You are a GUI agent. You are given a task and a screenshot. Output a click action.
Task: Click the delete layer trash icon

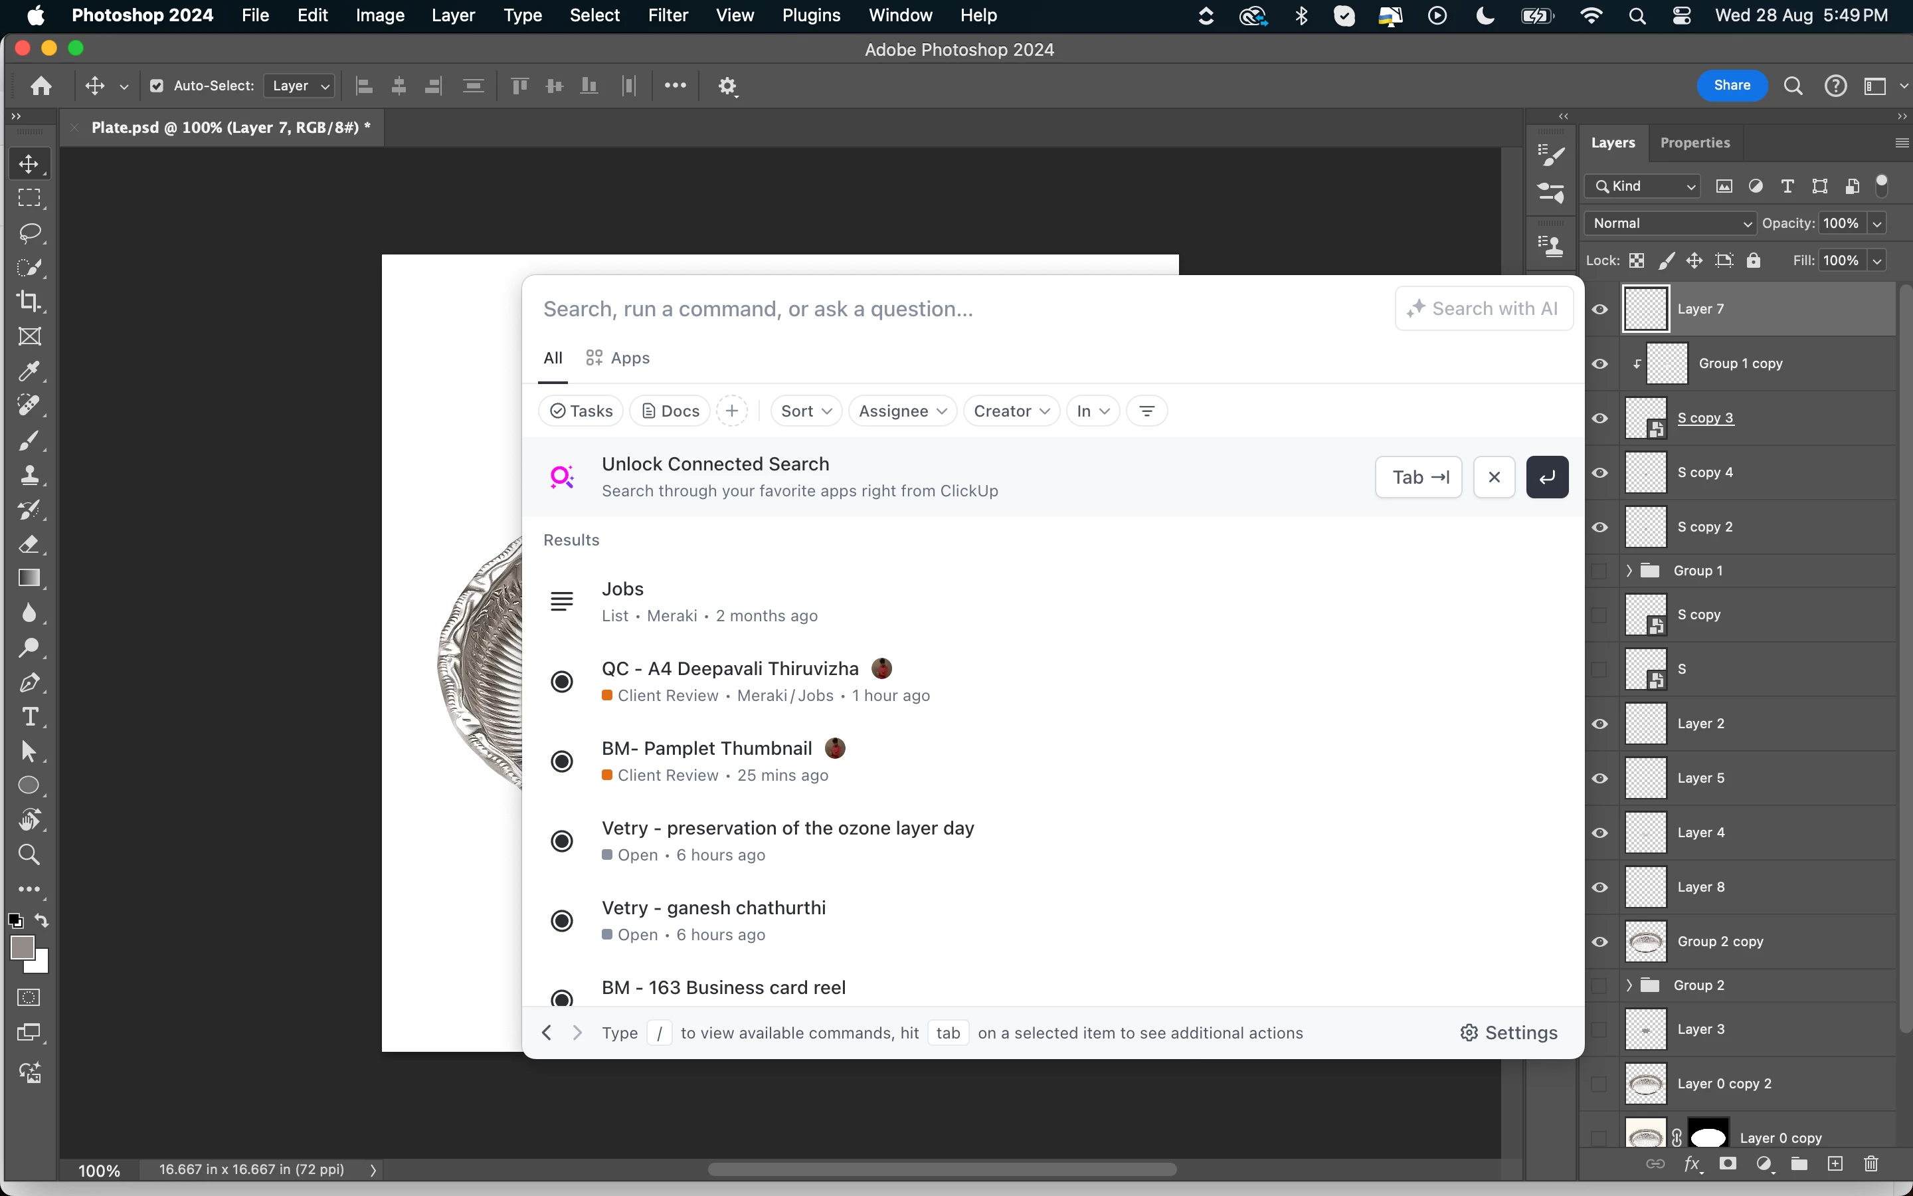1870,1163
